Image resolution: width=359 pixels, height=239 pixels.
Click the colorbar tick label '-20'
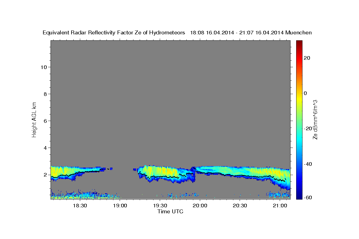tap(308, 128)
